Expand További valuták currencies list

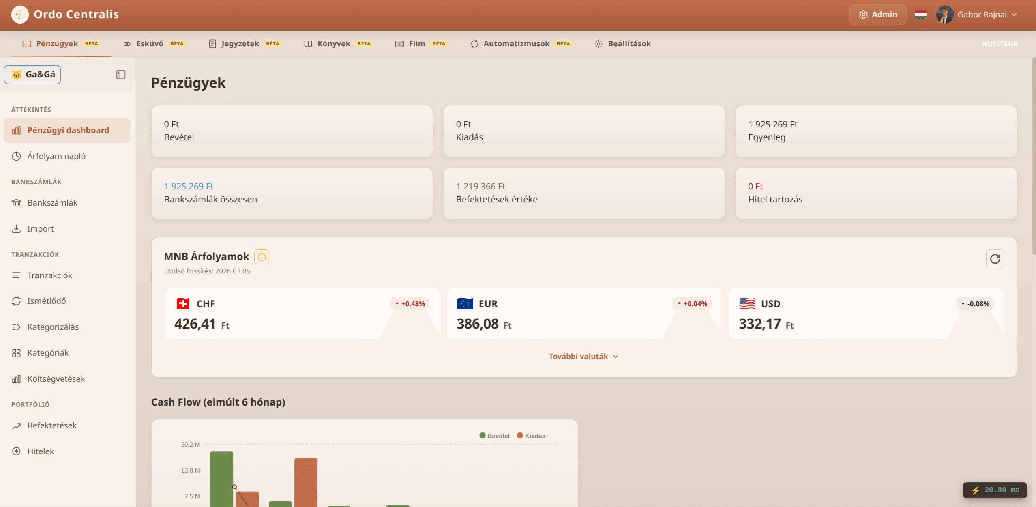pos(583,356)
